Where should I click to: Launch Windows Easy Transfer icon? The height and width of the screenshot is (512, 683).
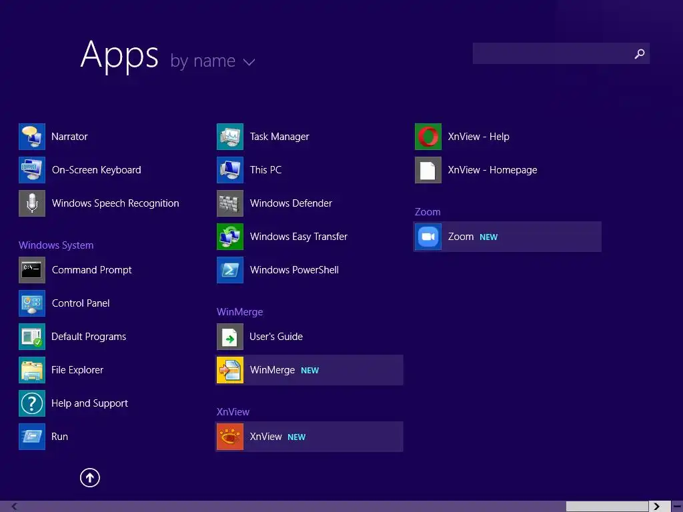click(230, 237)
